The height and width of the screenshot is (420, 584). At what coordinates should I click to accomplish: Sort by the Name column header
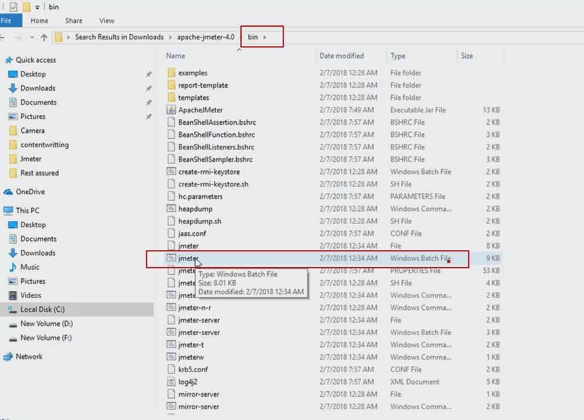(x=176, y=56)
